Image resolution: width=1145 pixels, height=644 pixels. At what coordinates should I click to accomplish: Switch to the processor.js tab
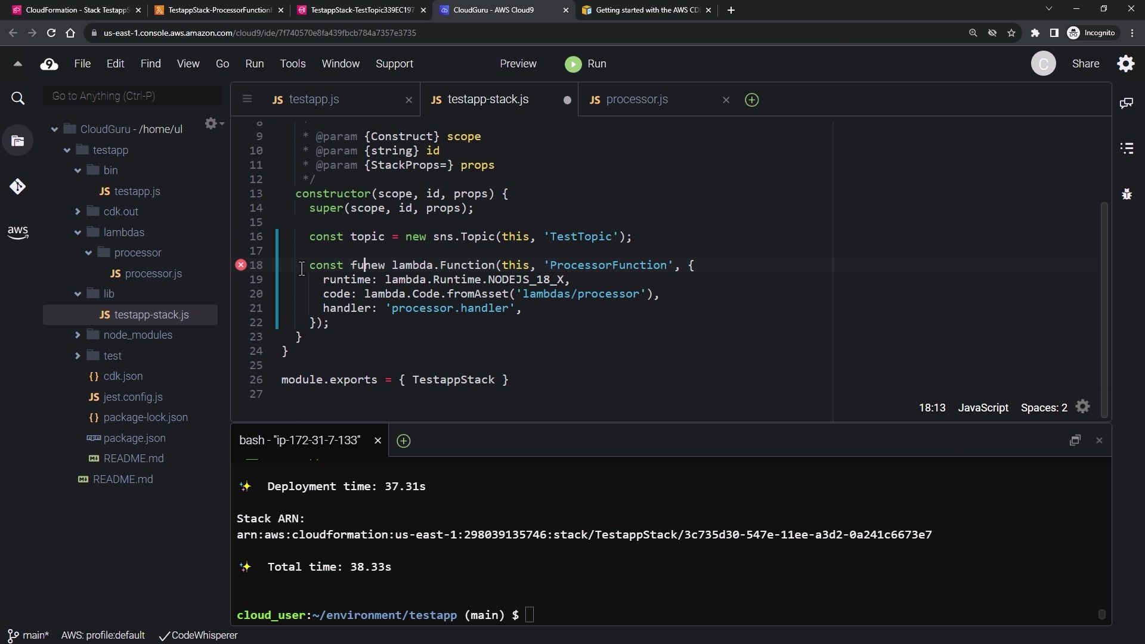(x=636, y=100)
